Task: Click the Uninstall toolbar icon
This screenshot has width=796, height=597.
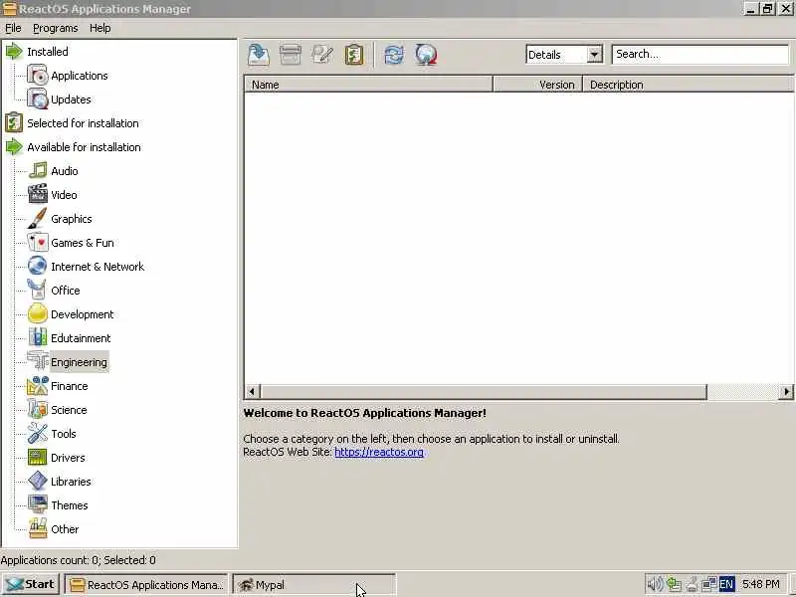Action: coord(291,55)
